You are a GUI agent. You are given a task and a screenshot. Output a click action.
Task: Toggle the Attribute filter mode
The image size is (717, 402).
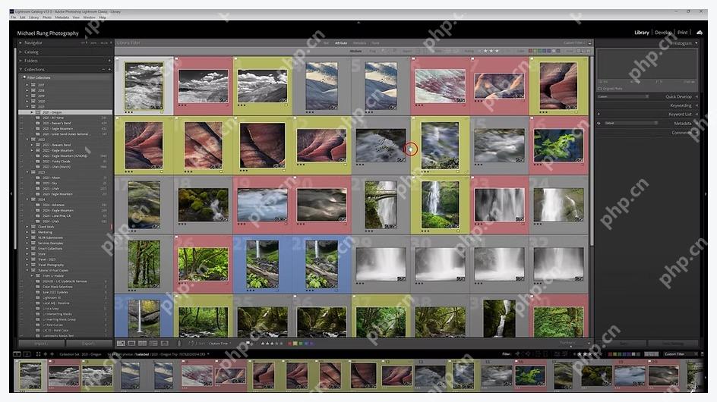(x=341, y=43)
